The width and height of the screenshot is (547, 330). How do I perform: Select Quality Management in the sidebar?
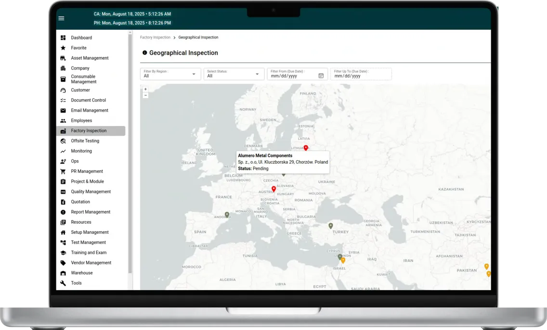(x=91, y=191)
